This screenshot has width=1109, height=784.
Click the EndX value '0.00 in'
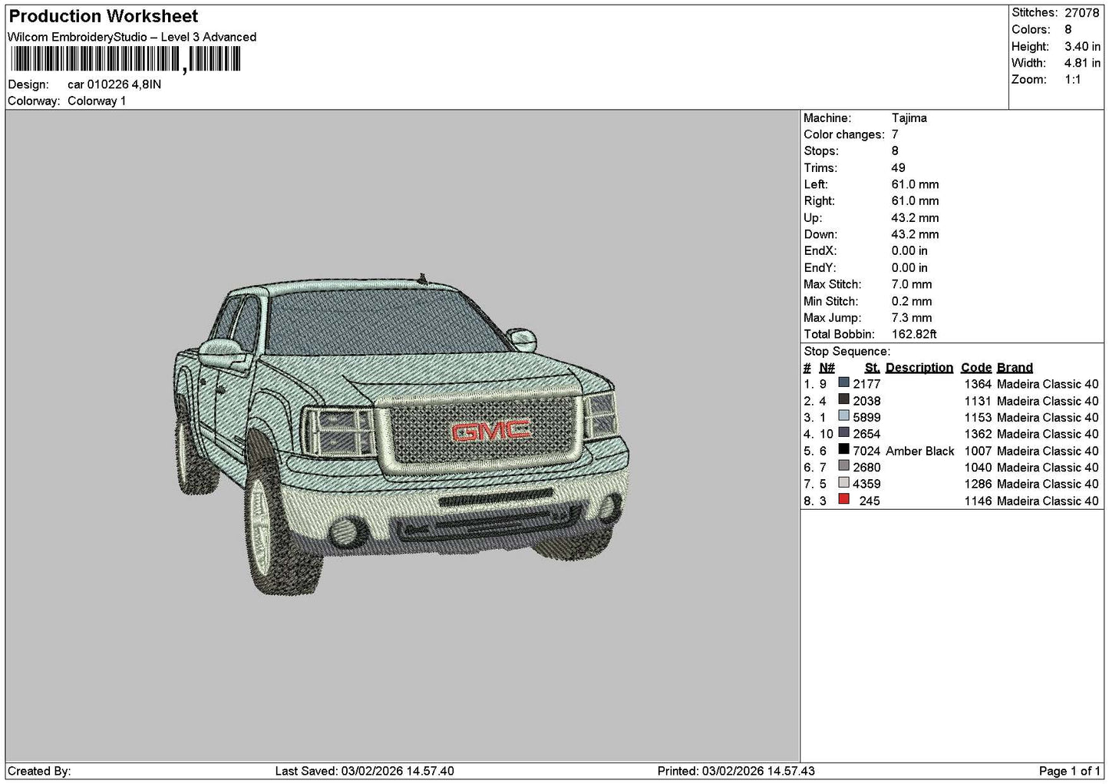point(909,250)
